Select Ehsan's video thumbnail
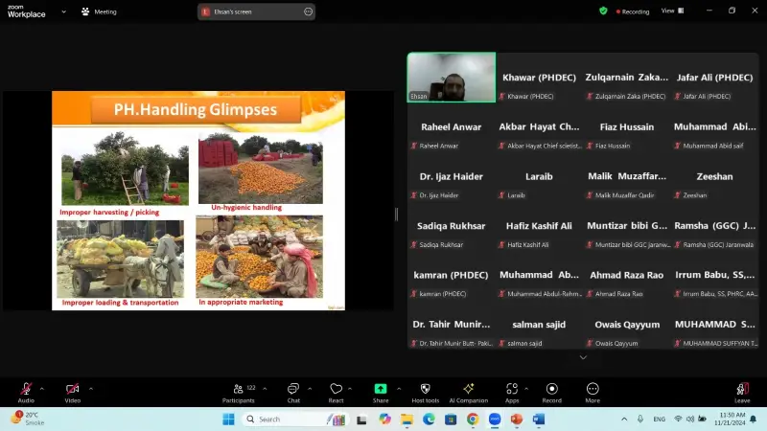Viewport: 767px width, 431px height. [x=451, y=77]
